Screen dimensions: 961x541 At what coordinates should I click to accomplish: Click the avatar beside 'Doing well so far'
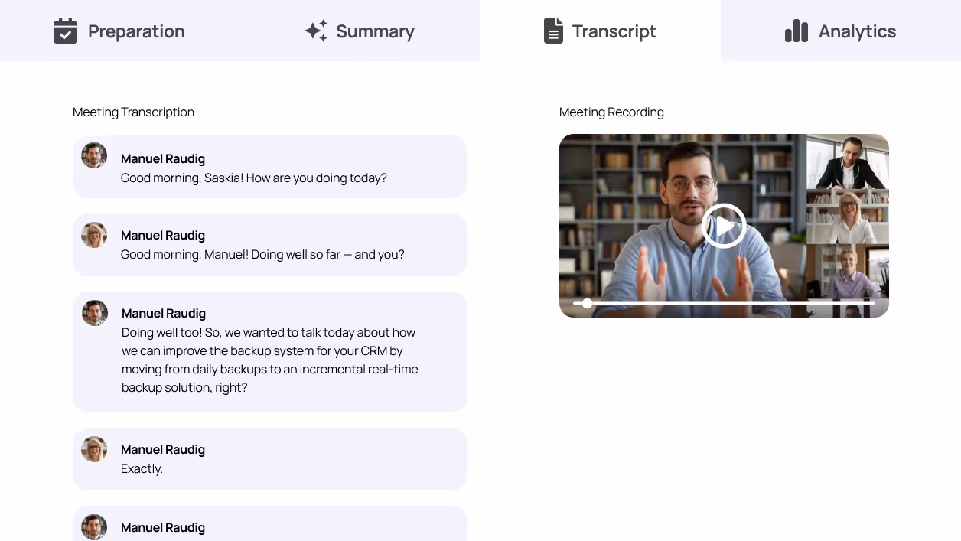click(x=94, y=235)
